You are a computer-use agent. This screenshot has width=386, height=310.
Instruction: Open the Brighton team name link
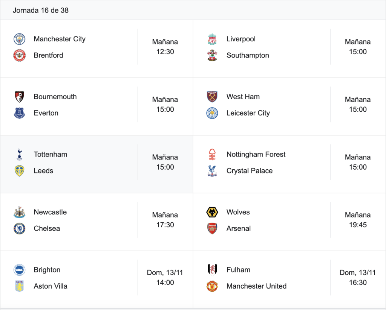(x=47, y=270)
